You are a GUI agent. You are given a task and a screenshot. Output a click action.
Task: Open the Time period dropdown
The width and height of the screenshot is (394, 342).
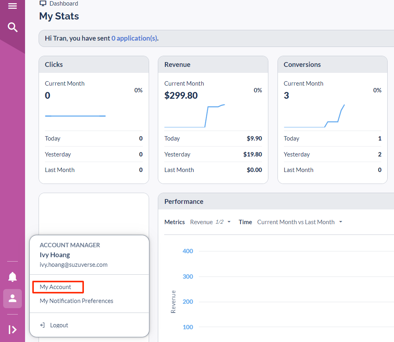tap(299, 222)
